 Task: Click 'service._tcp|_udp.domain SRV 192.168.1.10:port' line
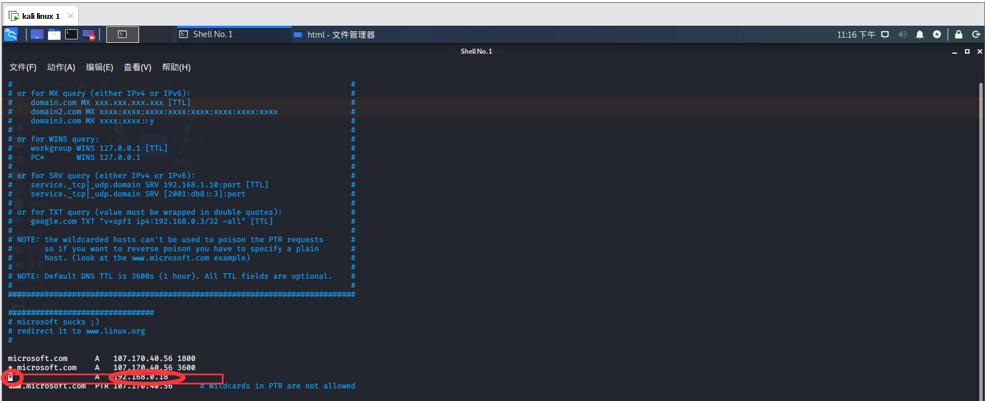click(x=150, y=185)
